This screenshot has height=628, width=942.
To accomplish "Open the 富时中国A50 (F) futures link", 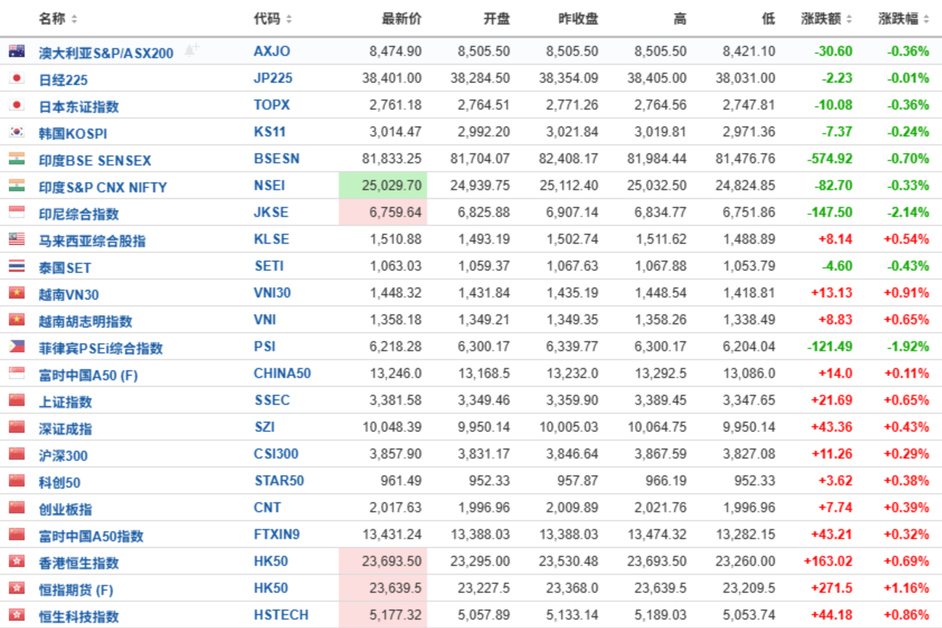I will click(88, 375).
